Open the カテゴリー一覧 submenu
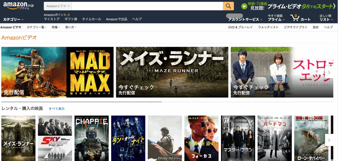 [36, 27]
